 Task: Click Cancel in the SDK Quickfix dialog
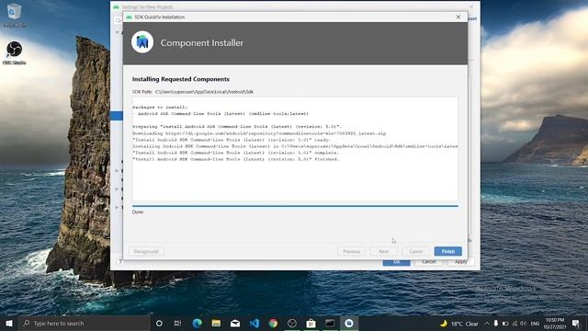(415, 251)
